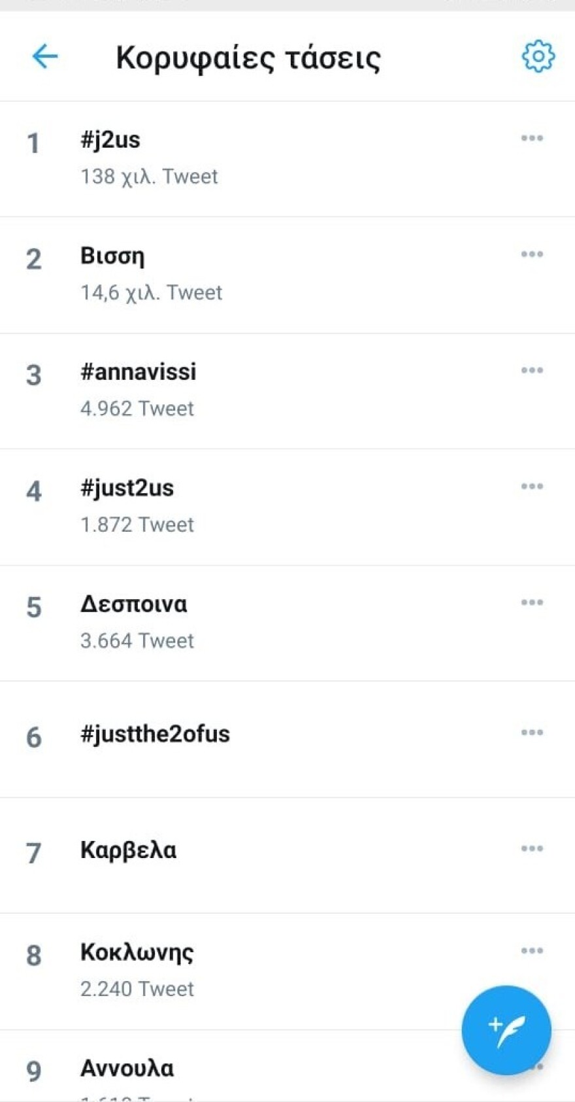The height and width of the screenshot is (1102, 575).
Task: Open the #justthe2ofus trend
Action: click(155, 734)
